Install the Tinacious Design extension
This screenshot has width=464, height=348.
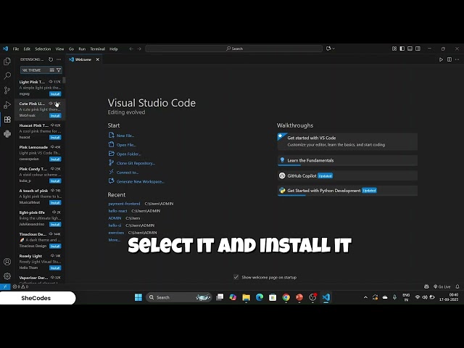[x=55, y=246]
